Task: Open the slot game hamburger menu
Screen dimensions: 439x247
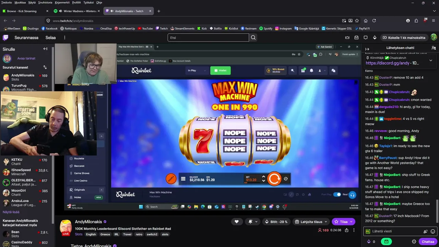Action: tap(183, 179)
